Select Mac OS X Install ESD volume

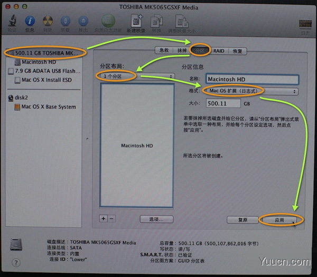[x=43, y=80]
